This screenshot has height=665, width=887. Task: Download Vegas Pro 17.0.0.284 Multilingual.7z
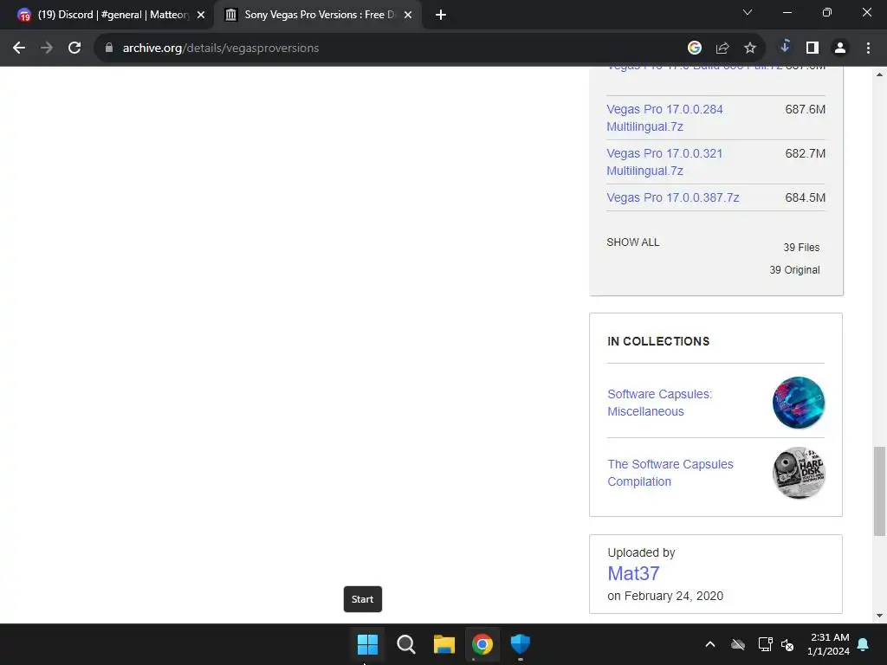tap(664, 118)
